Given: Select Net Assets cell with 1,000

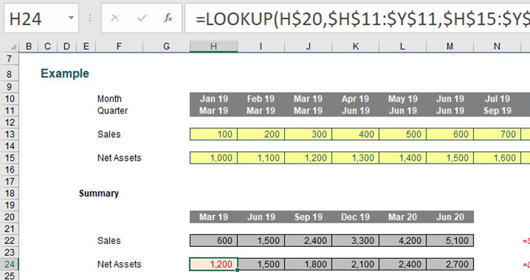Looking at the screenshot, I should [x=213, y=158].
